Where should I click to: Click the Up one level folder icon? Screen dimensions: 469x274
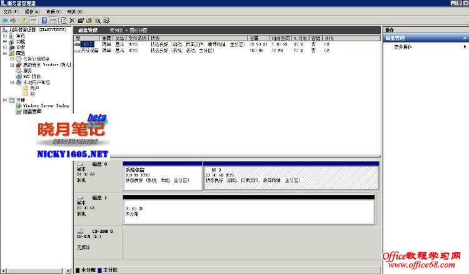coord(24,21)
